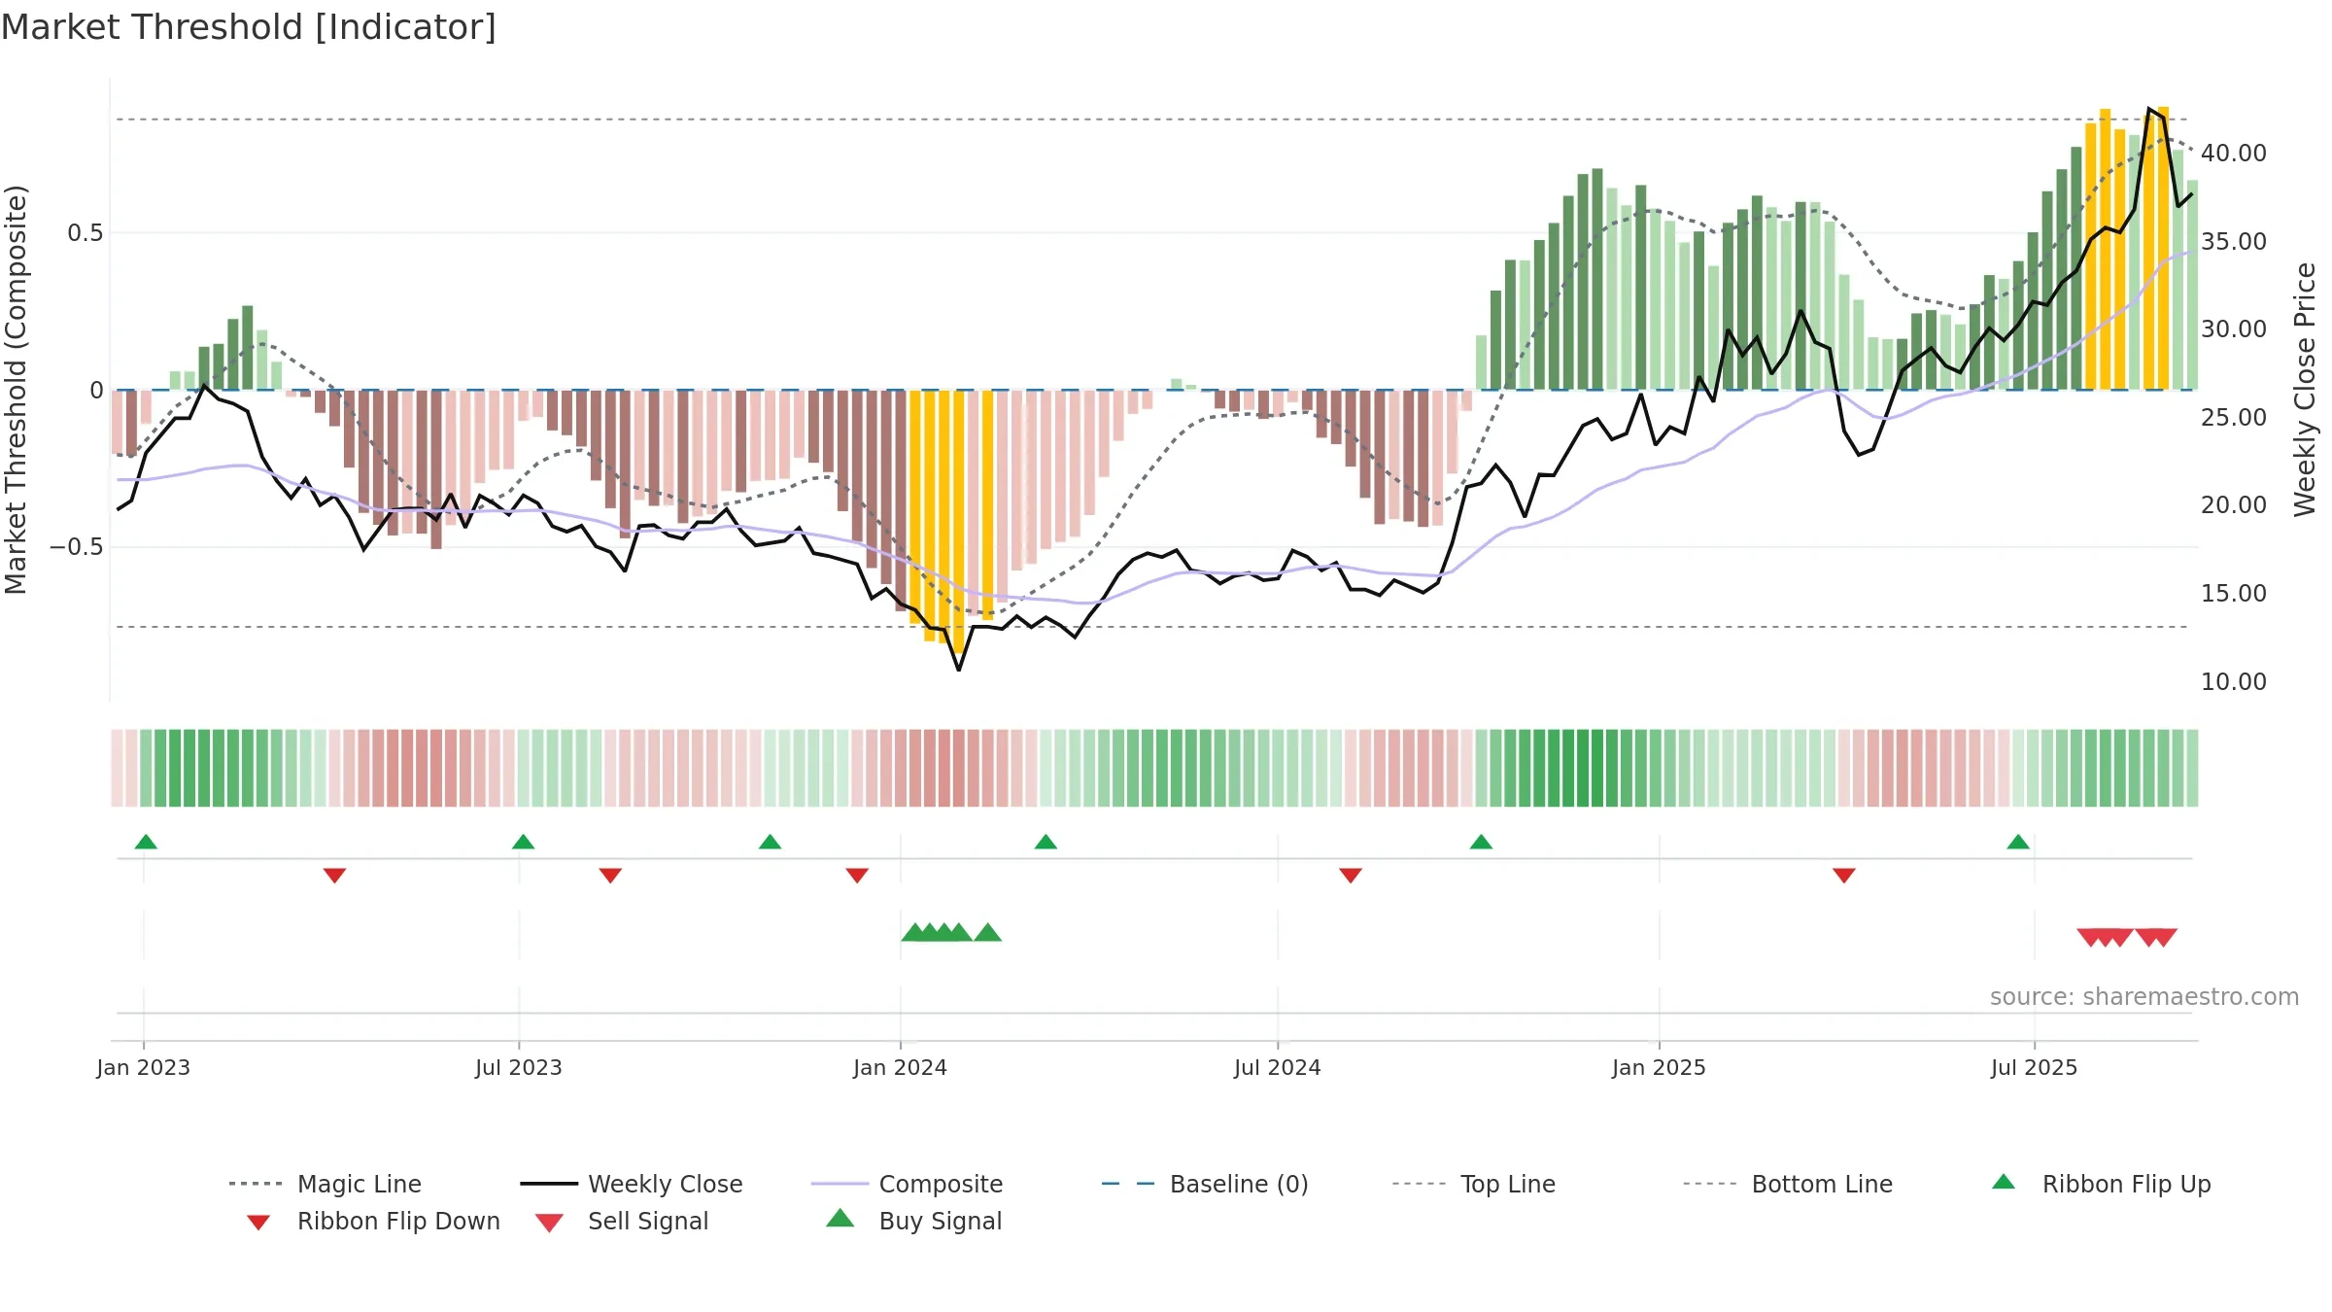
Task: Click the ribbon flip down marker in Aug 2023
Action: pyautogui.click(x=610, y=876)
